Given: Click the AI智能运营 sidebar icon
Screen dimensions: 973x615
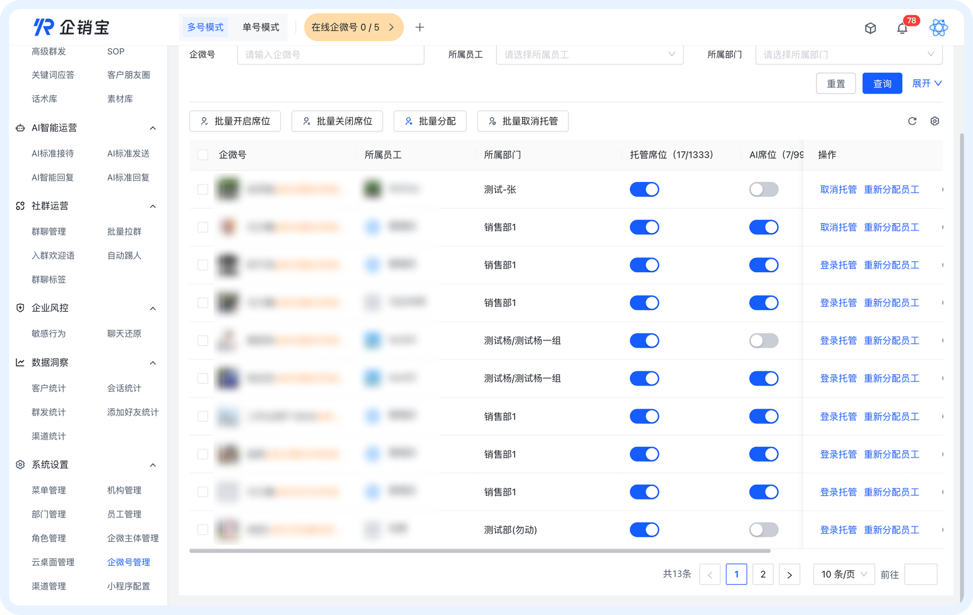Looking at the screenshot, I should point(20,128).
